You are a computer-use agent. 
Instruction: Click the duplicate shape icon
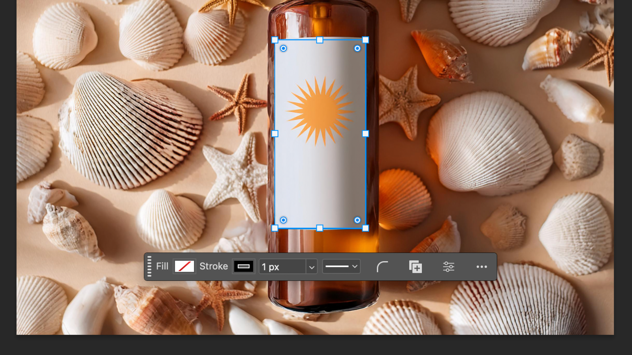(x=415, y=267)
